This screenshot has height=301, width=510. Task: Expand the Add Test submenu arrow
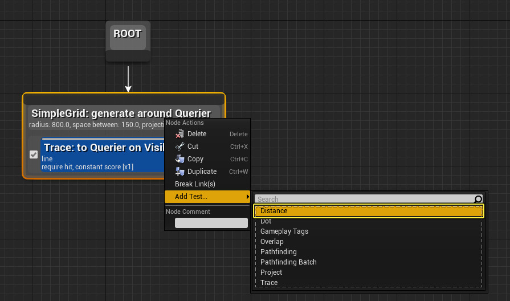(247, 197)
